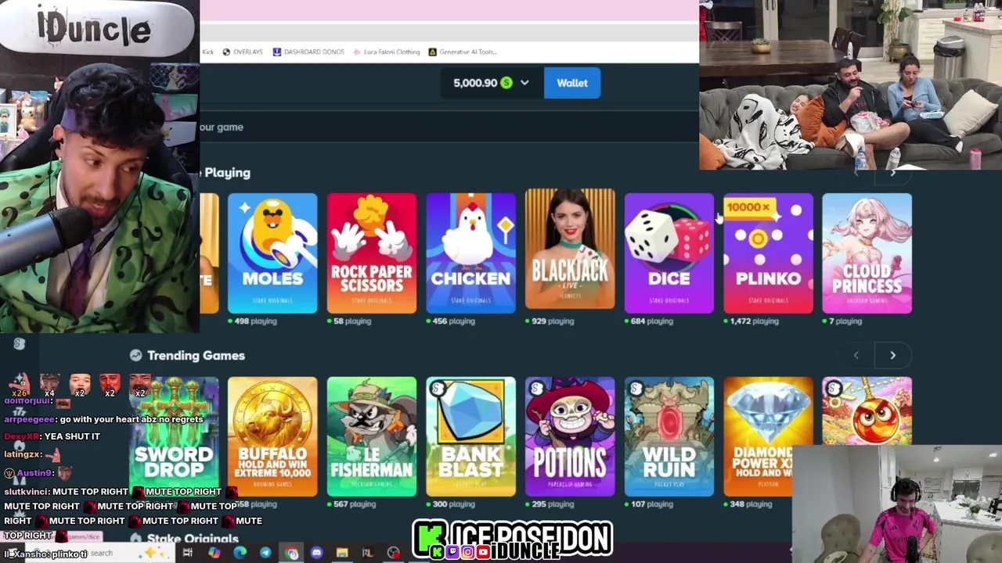Open the Plinko game tile

[x=768, y=253]
